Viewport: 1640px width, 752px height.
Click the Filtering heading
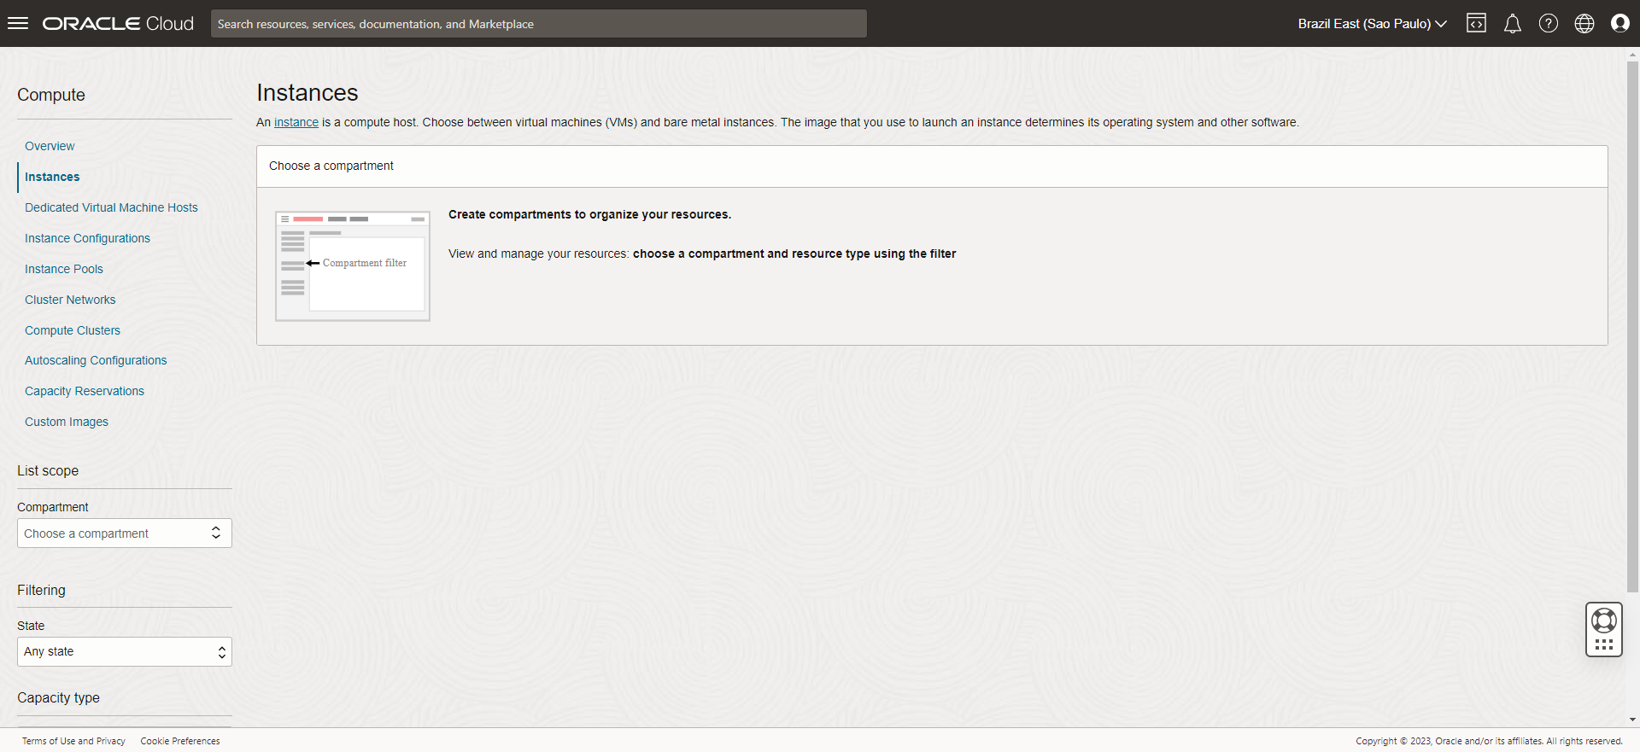41,590
